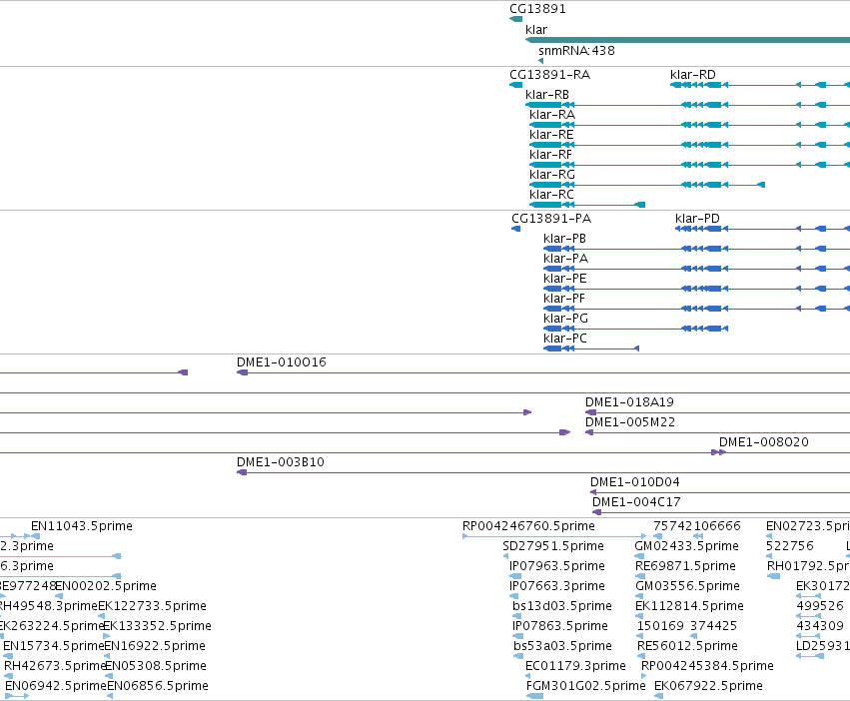The width and height of the screenshot is (850, 701).
Task: Choose the klar-PE protein label
Action: pyautogui.click(x=565, y=280)
